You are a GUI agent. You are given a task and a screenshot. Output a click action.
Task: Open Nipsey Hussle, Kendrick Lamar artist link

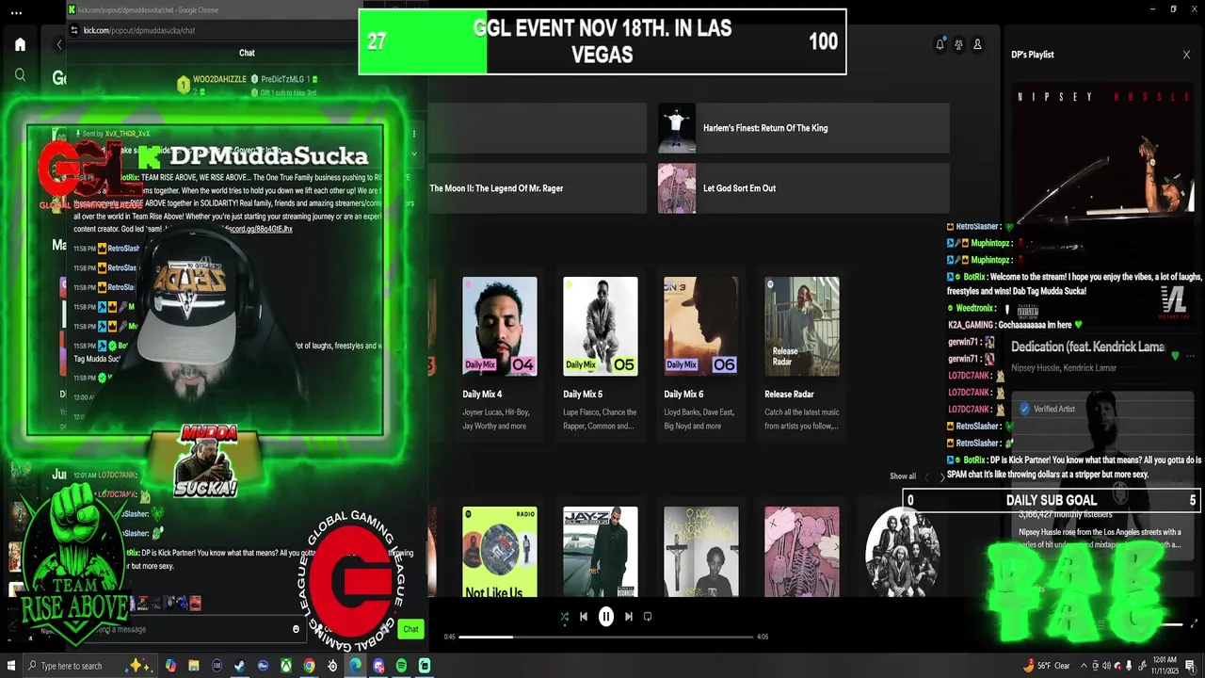pyautogui.click(x=1064, y=367)
